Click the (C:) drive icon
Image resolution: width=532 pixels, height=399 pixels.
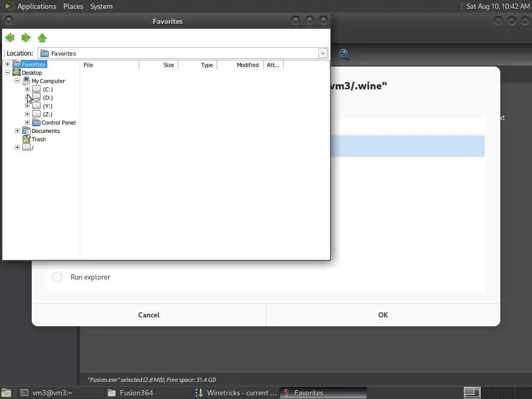36,89
